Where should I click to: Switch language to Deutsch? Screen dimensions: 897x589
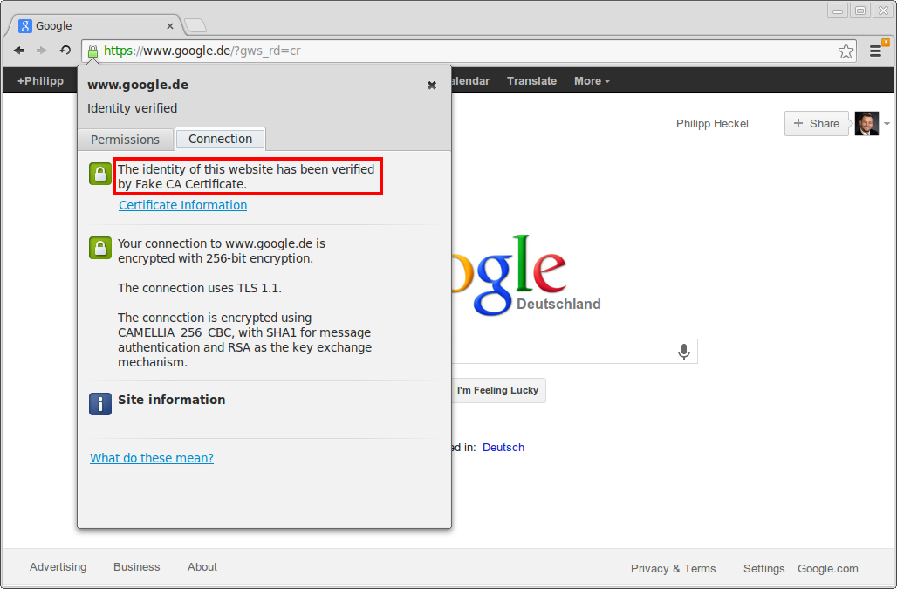[503, 447]
